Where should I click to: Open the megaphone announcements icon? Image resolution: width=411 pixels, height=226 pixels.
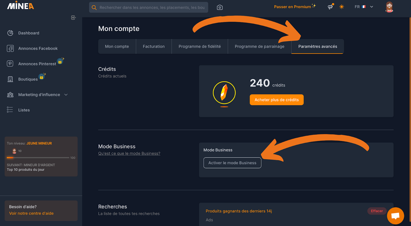330,7
